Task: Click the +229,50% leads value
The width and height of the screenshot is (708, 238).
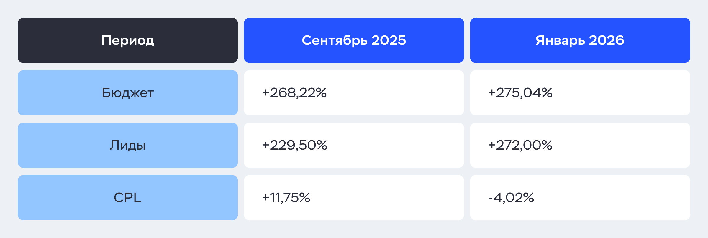Action: [x=294, y=145]
